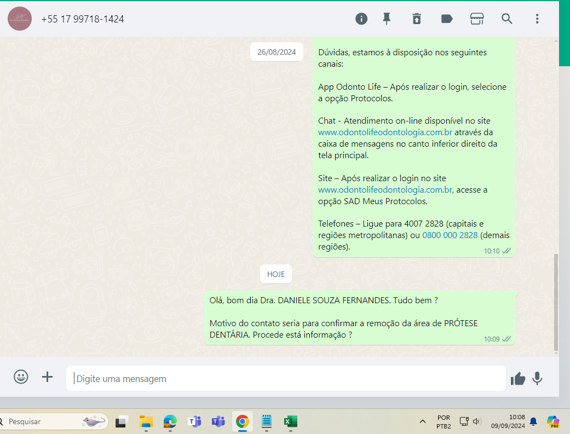The width and height of the screenshot is (570, 434).
Task: Click the message addressed to Dra. DANIELE SOUZA FERNANDES
Action: click(x=360, y=317)
